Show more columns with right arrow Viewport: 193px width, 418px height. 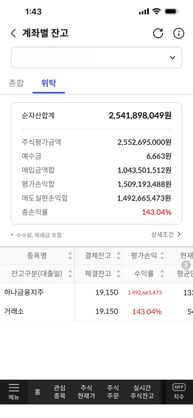click(x=186, y=265)
